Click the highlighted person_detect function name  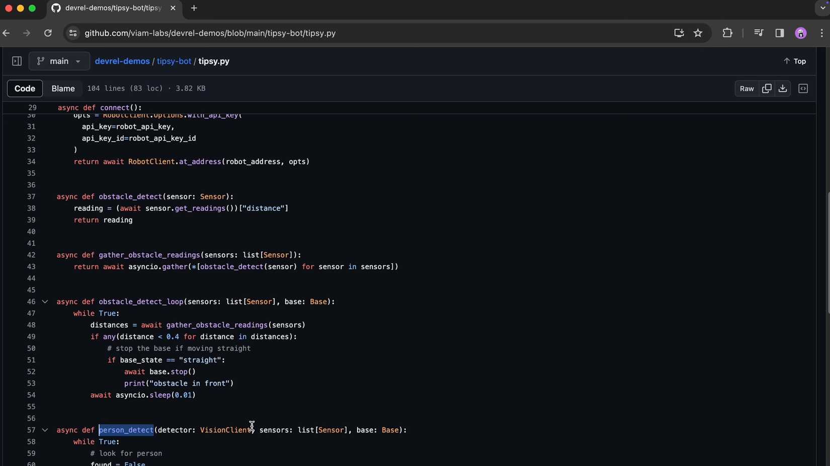[126, 430]
